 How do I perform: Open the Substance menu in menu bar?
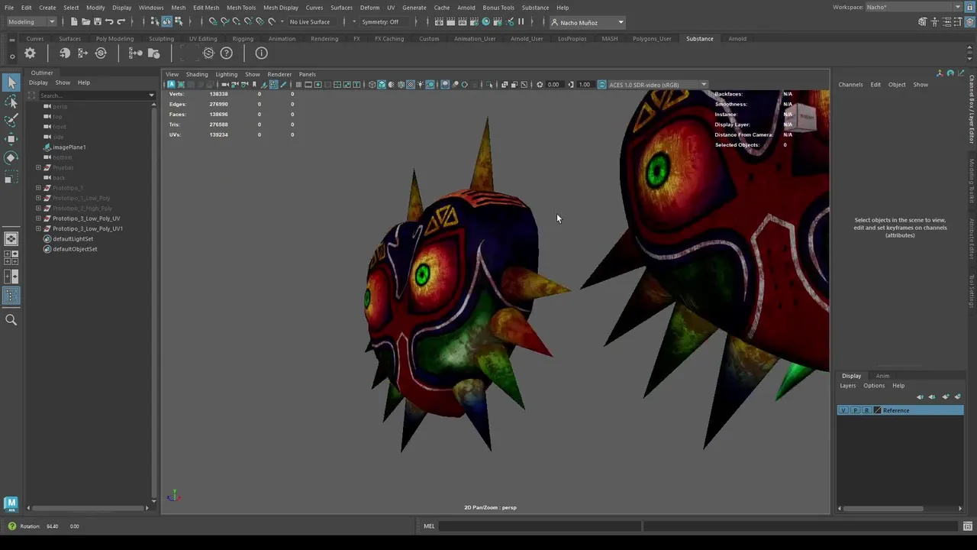535,8
